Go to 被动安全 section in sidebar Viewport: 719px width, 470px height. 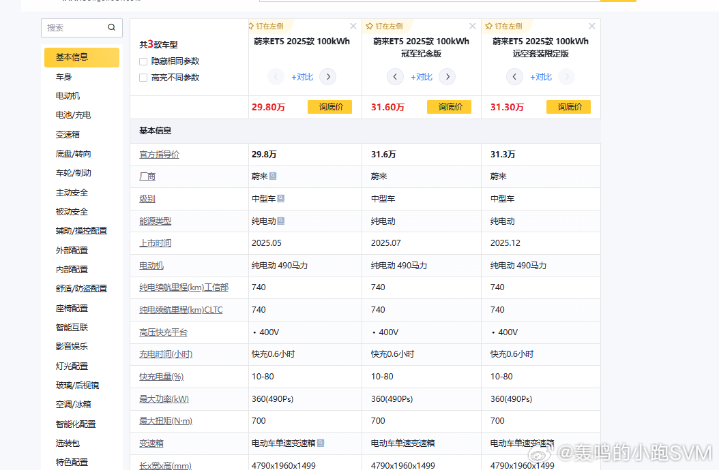click(72, 212)
